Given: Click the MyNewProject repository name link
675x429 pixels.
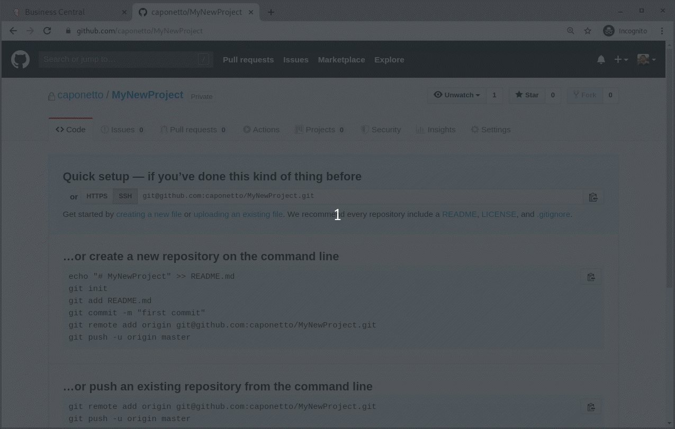Looking at the screenshot, I should [148, 95].
